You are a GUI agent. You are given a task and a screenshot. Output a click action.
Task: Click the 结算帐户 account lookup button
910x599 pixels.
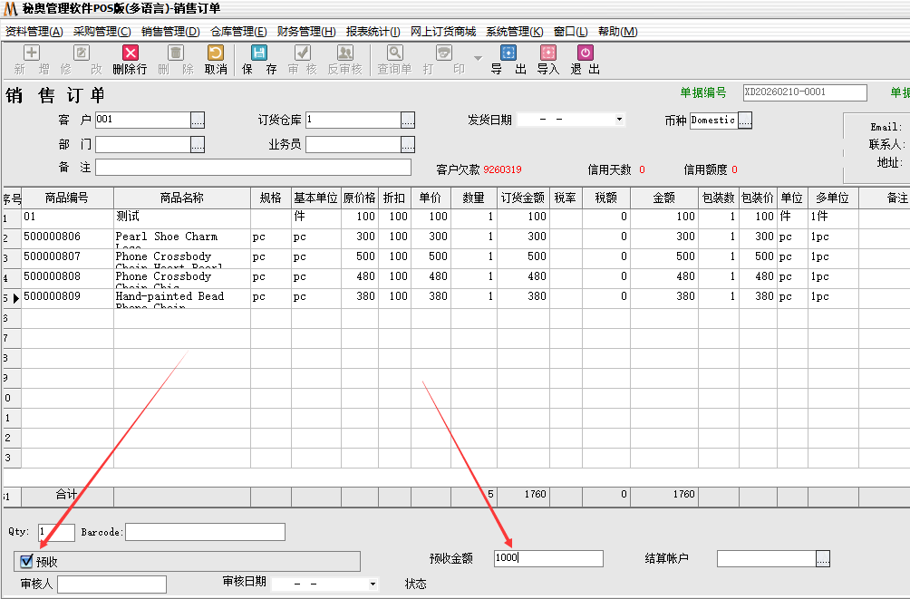pos(822,559)
